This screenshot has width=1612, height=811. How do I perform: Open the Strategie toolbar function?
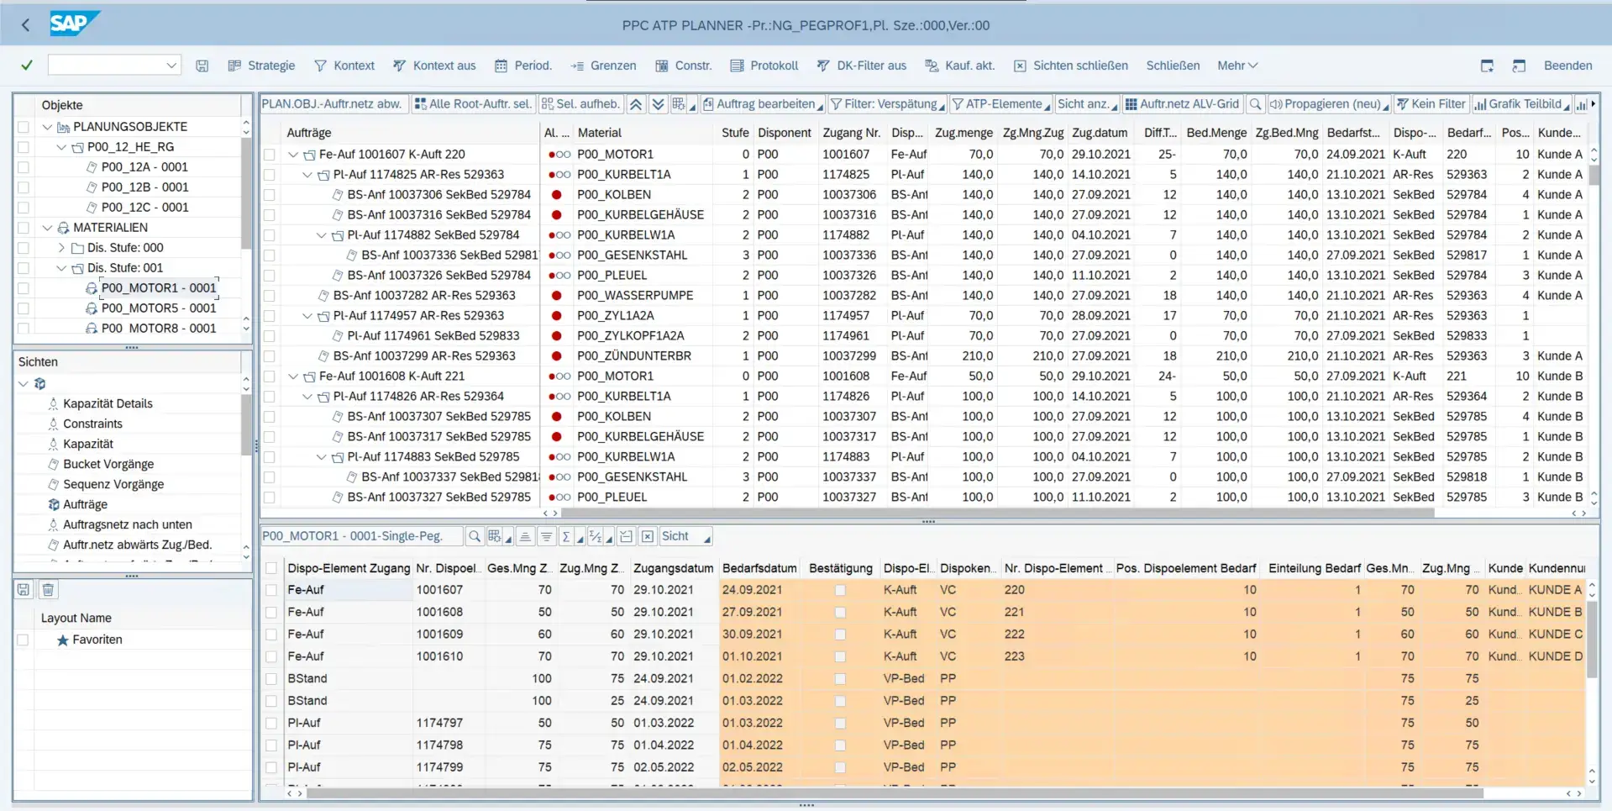(262, 66)
